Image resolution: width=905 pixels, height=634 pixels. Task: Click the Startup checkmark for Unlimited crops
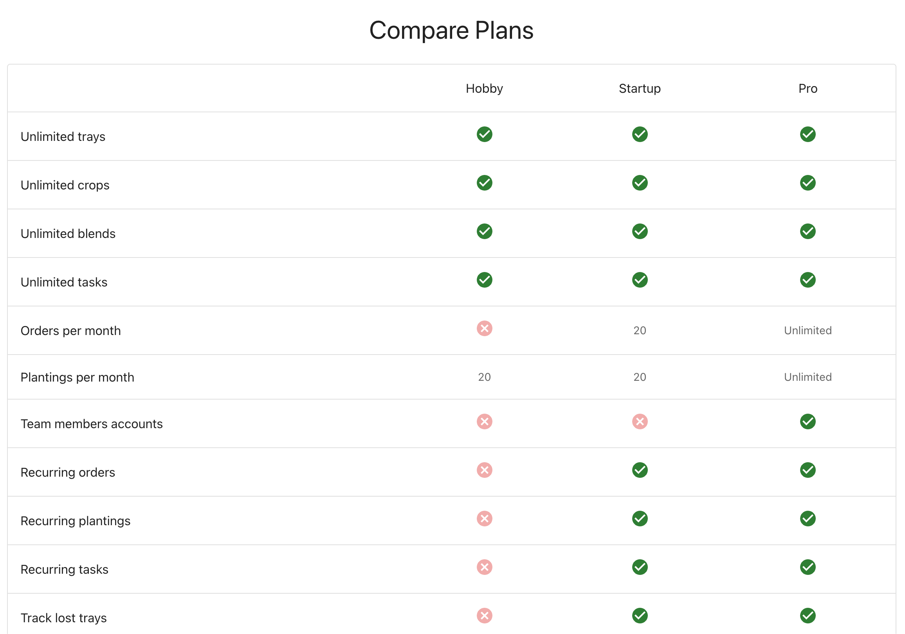tap(640, 183)
